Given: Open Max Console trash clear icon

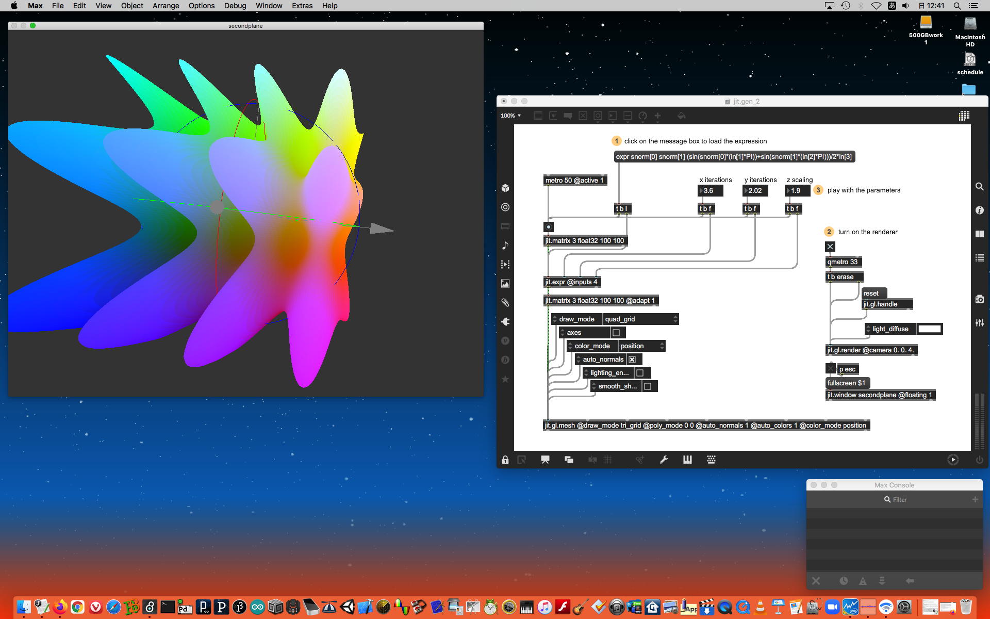Looking at the screenshot, I should coord(816,581).
